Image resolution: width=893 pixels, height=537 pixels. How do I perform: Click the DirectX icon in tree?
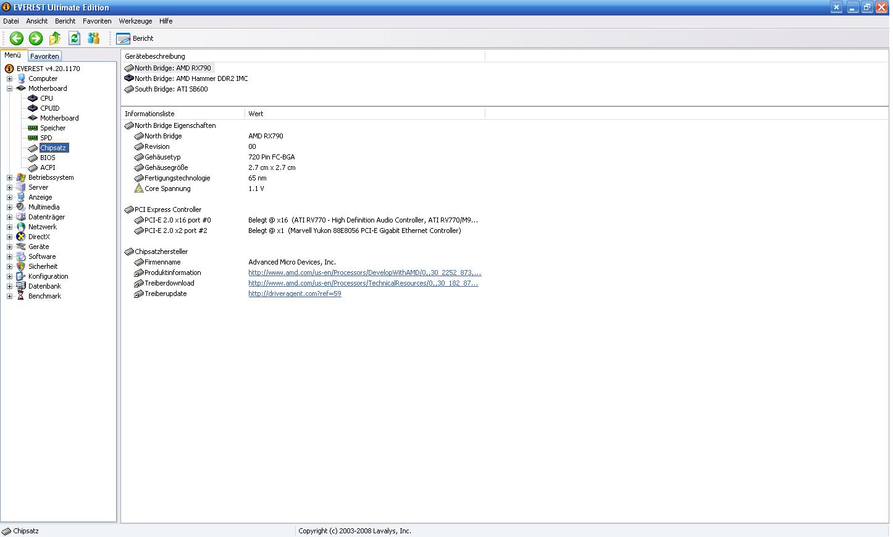pyautogui.click(x=21, y=237)
